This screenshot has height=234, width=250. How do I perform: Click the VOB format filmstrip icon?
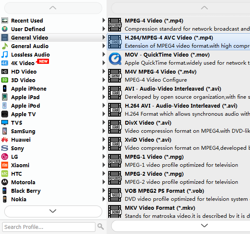[x=115, y=195]
